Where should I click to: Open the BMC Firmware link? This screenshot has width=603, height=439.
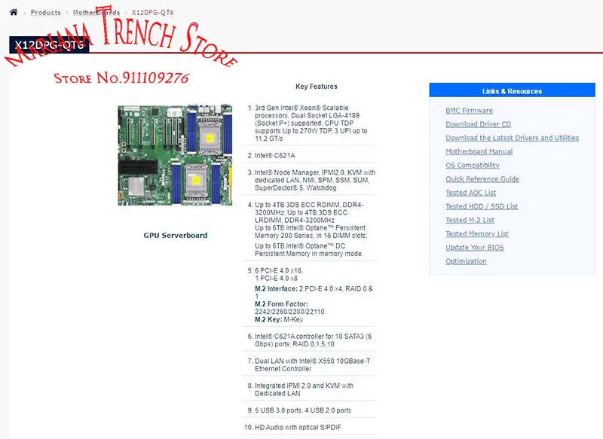[469, 111]
